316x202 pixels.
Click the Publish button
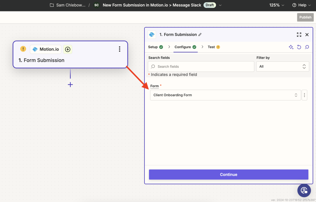(305, 17)
